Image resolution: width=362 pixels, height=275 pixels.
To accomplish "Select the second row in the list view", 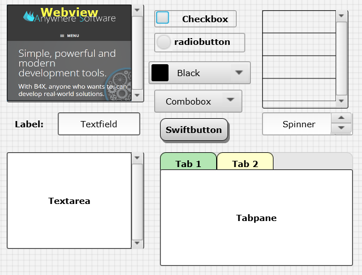I will point(299,44).
